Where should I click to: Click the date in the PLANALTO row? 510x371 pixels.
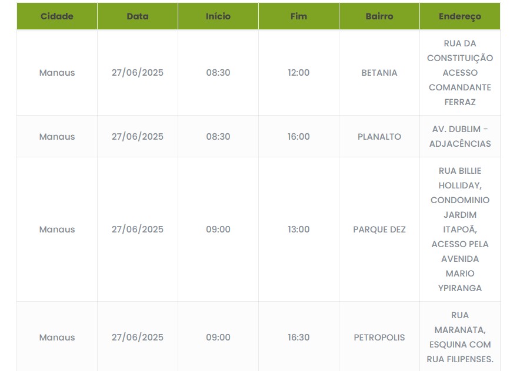[138, 137]
